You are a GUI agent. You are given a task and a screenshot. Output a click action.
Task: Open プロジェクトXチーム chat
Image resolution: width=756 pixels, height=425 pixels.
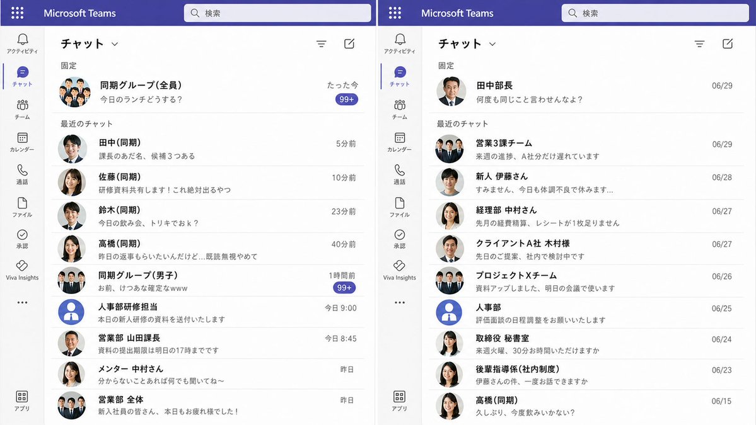(x=586, y=281)
